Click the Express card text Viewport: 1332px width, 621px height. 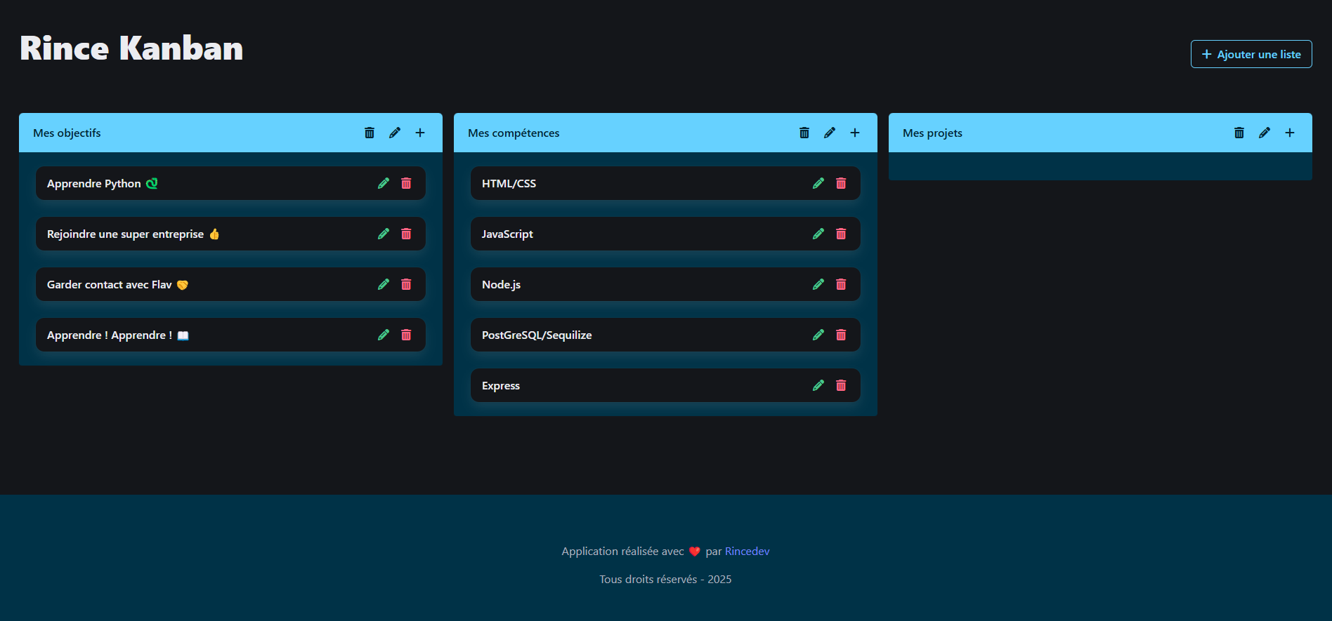[501, 386]
